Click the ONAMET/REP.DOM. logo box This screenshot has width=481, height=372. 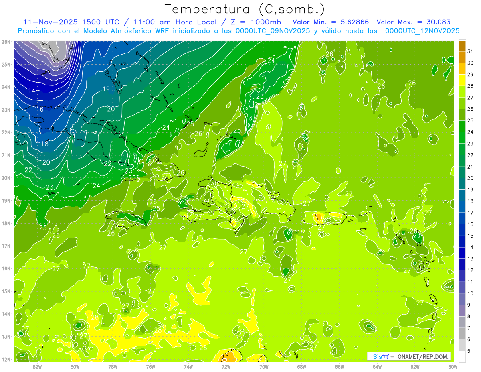point(409,356)
